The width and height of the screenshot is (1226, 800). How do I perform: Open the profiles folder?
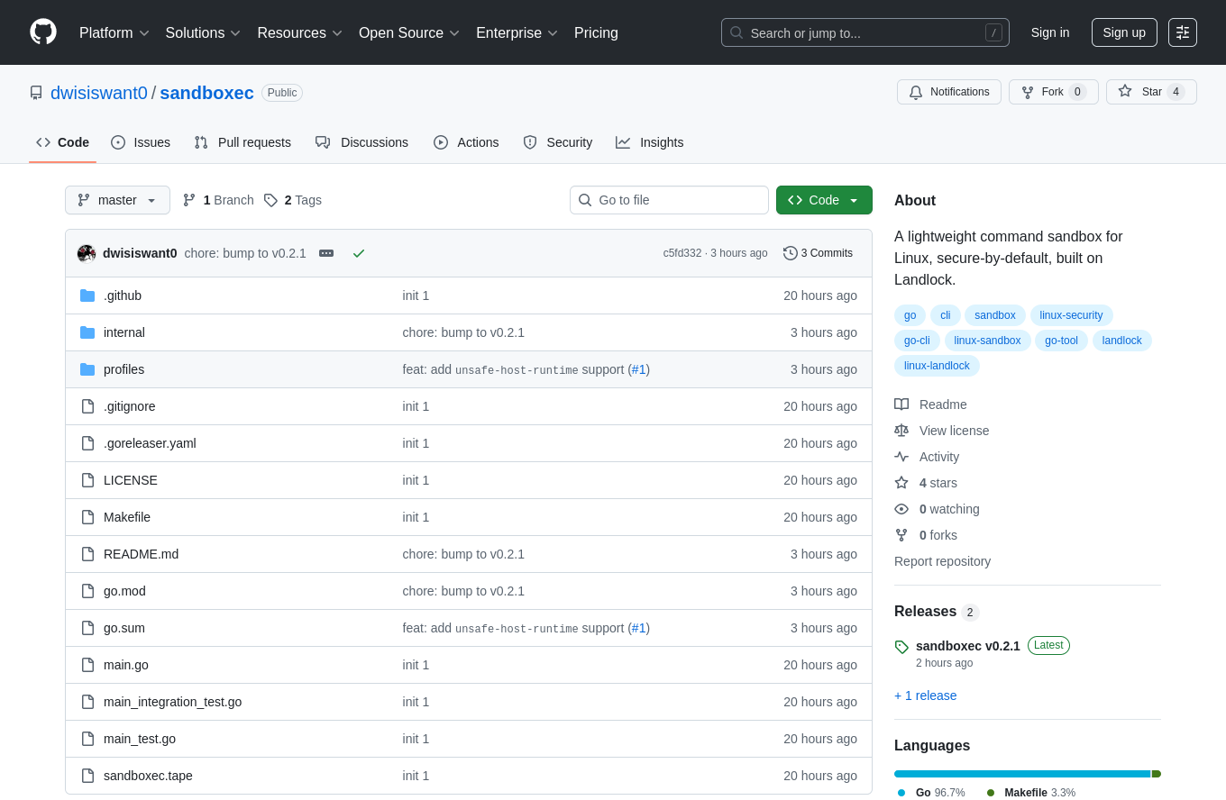click(x=124, y=369)
